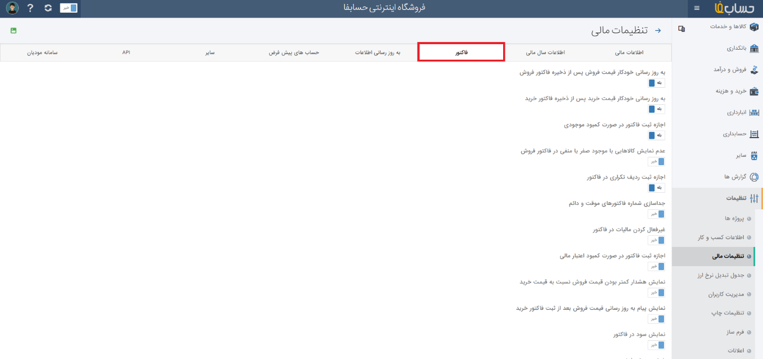Viewport: 763px width, 359px height.
Task: Click the device layout icon beside کالاها و خدمات
Action: click(682, 29)
